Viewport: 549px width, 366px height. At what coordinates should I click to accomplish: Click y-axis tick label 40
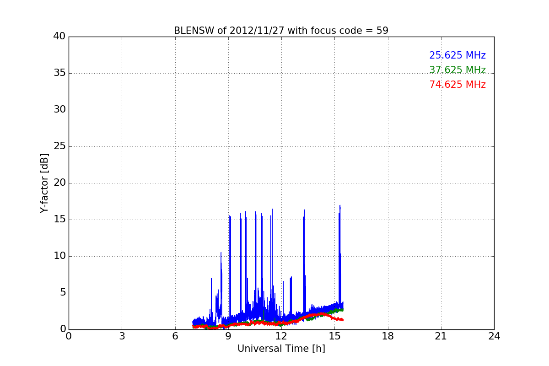point(59,37)
